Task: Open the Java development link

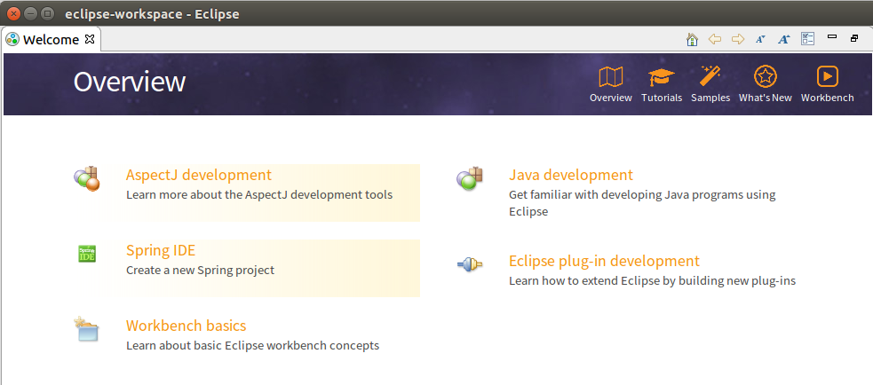Action: click(570, 175)
